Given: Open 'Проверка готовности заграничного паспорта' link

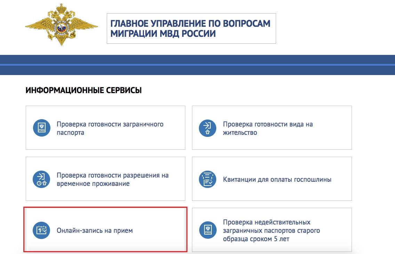Looking at the screenshot, I should click(110, 128).
